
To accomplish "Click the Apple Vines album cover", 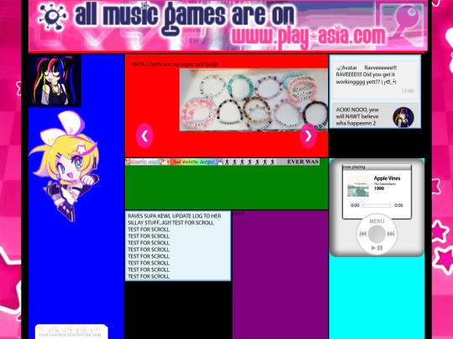I will coord(358,186).
